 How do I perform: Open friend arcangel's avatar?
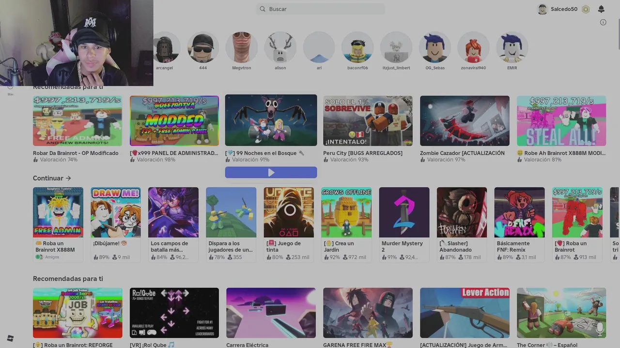click(x=165, y=47)
